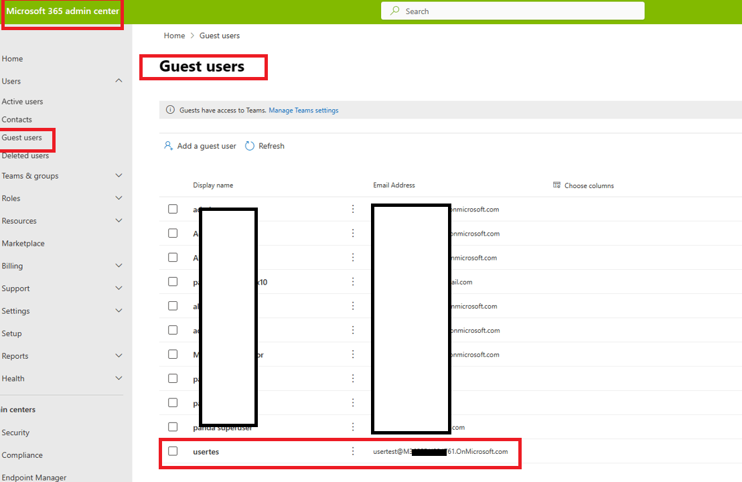Expand the Settings navigation section
742x482 pixels.
[119, 311]
